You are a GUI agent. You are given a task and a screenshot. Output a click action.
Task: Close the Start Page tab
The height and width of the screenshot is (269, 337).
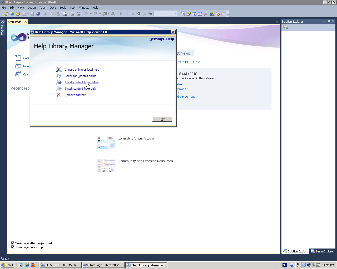(26, 22)
